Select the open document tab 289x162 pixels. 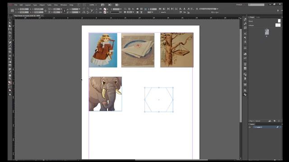pyautogui.click(x=28, y=16)
